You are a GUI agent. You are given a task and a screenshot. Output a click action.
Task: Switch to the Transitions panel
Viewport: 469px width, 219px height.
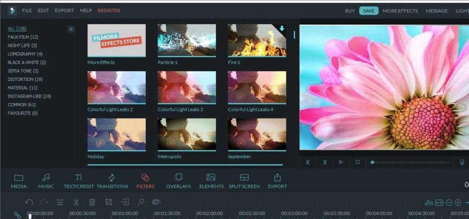112,181
